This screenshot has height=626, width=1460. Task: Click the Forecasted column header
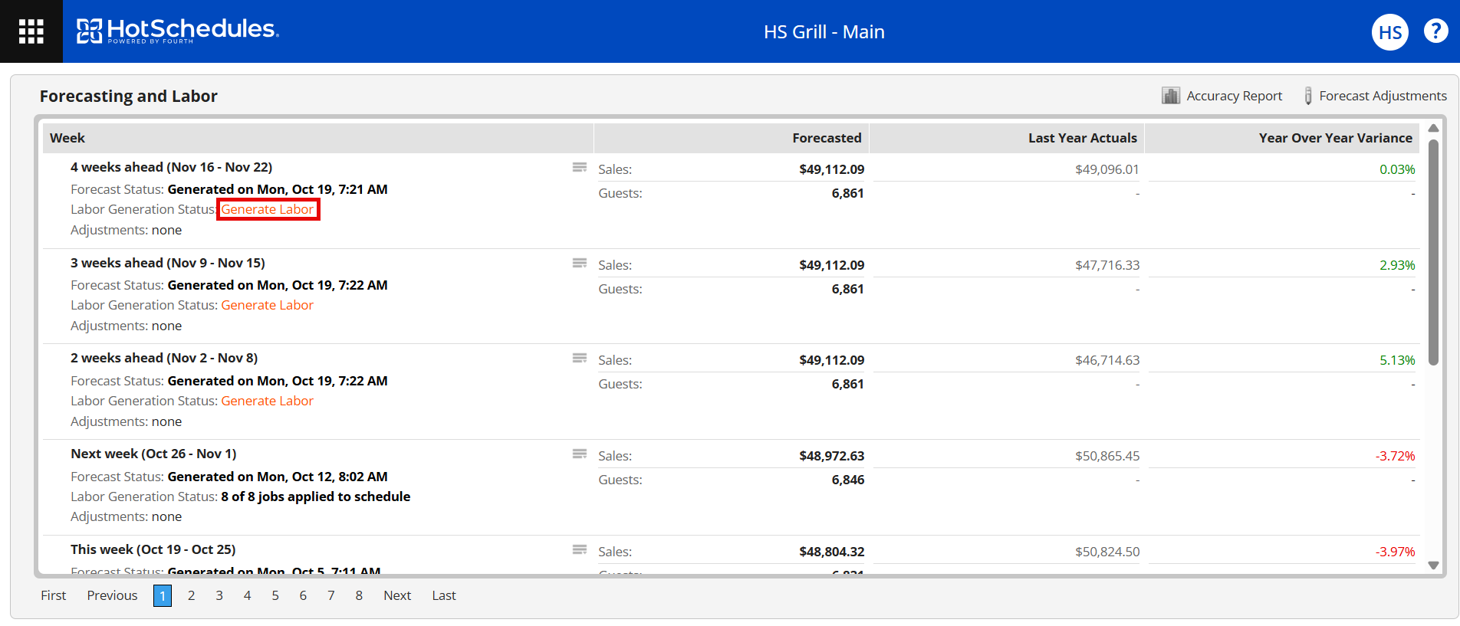(732, 138)
